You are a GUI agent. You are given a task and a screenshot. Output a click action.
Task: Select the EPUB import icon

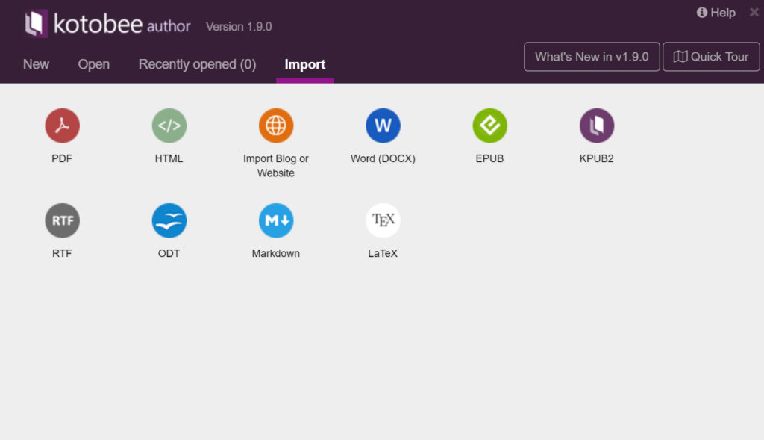pos(489,126)
